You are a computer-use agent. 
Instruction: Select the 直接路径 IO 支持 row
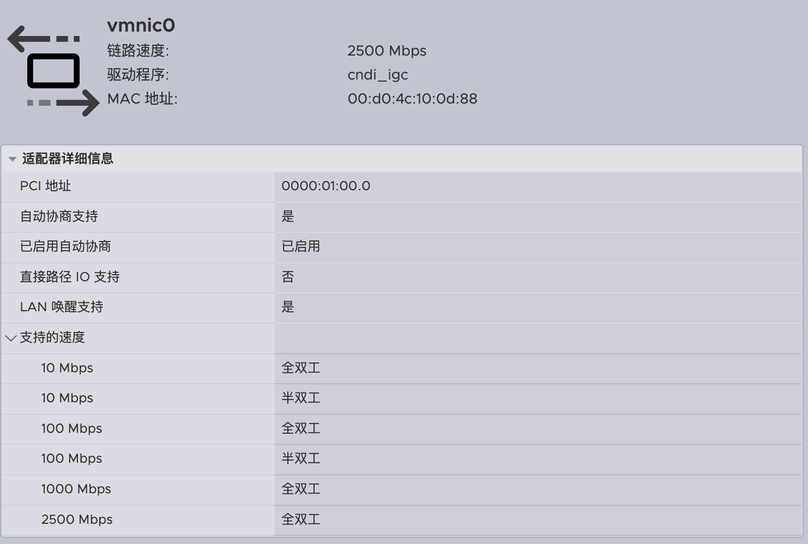click(x=70, y=277)
